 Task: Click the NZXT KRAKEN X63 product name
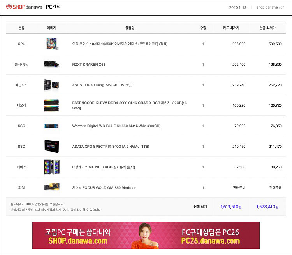click(89, 65)
